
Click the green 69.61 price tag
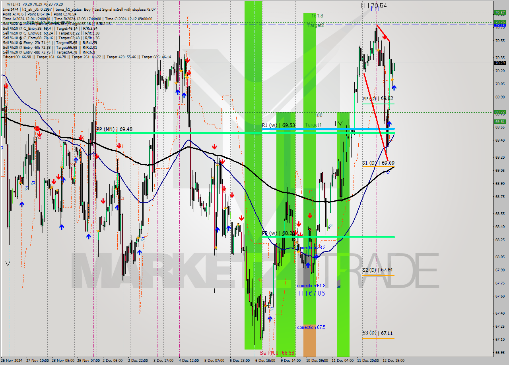point(500,122)
